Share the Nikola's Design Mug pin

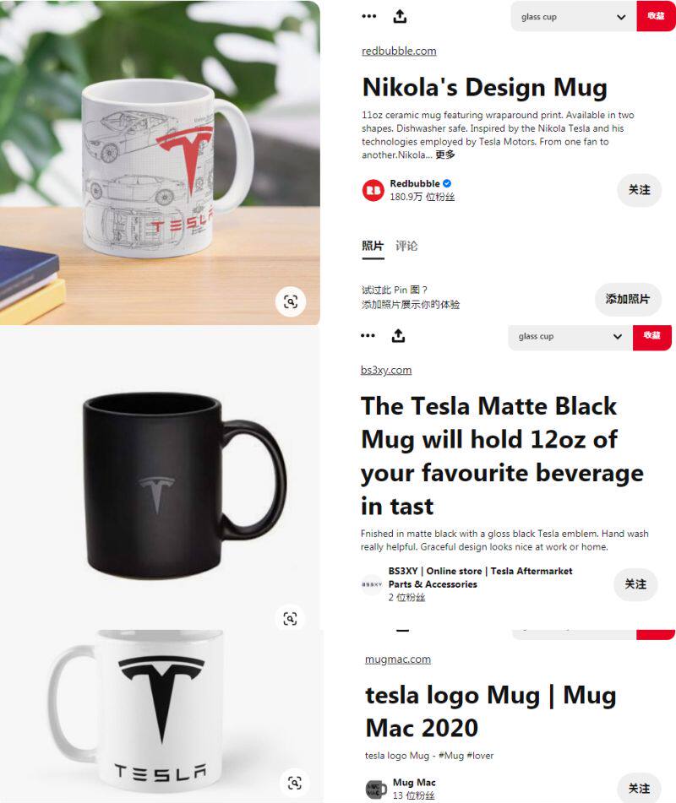tap(400, 16)
